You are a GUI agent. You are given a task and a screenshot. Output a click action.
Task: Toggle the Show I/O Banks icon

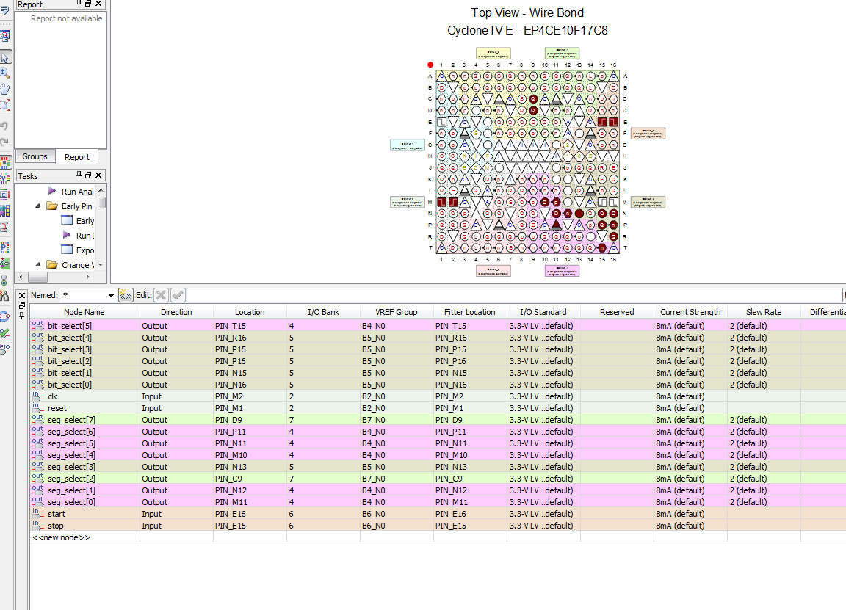tap(5, 162)
